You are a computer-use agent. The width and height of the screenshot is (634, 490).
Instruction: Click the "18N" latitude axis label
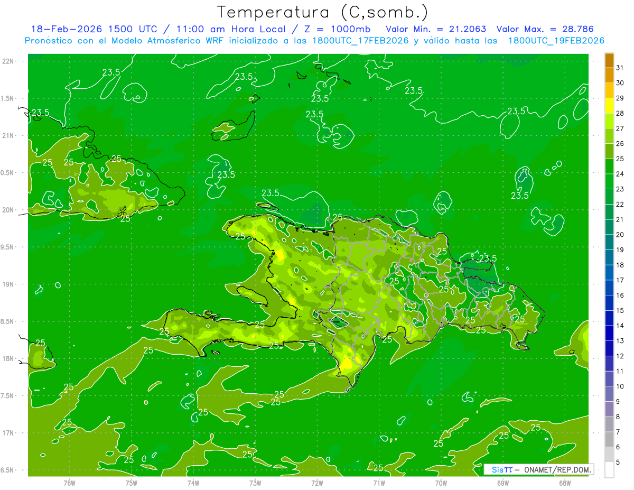(x=9, y=358)
